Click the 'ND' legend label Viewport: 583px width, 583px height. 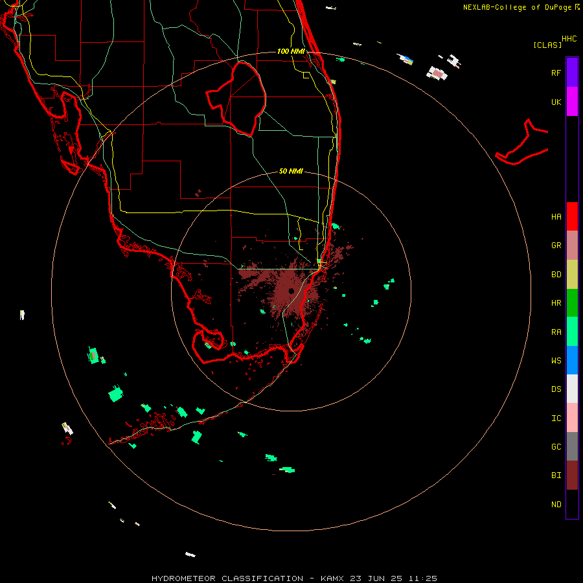[556, 504]
